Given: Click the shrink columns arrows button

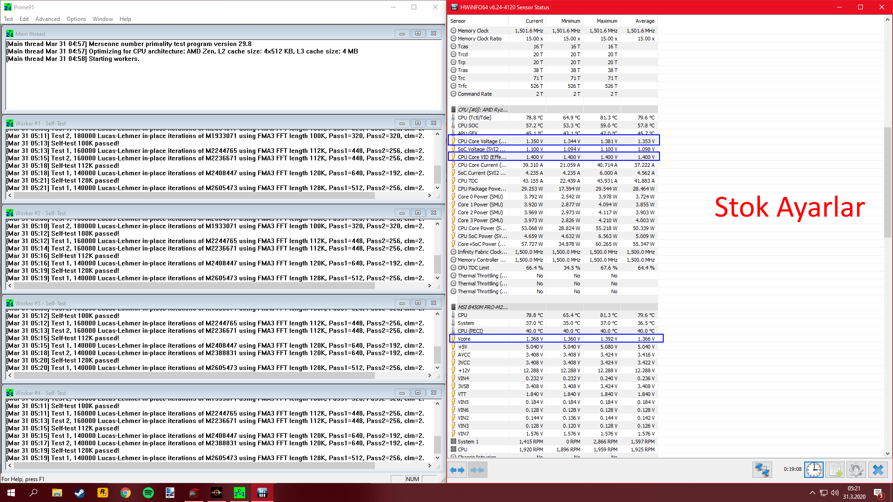Looking at the screenshot, I should pos(477,470).
